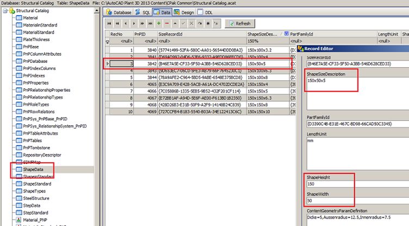Click cell 150x150x10 in row 10
The width and height of the screenshot is (409, 226).
[268, 112]
